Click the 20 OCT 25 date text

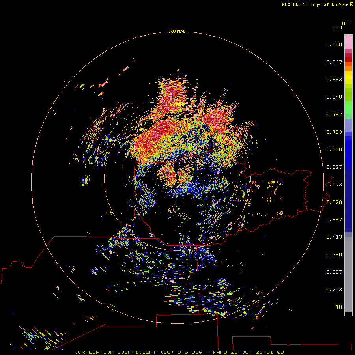(247, 352)
